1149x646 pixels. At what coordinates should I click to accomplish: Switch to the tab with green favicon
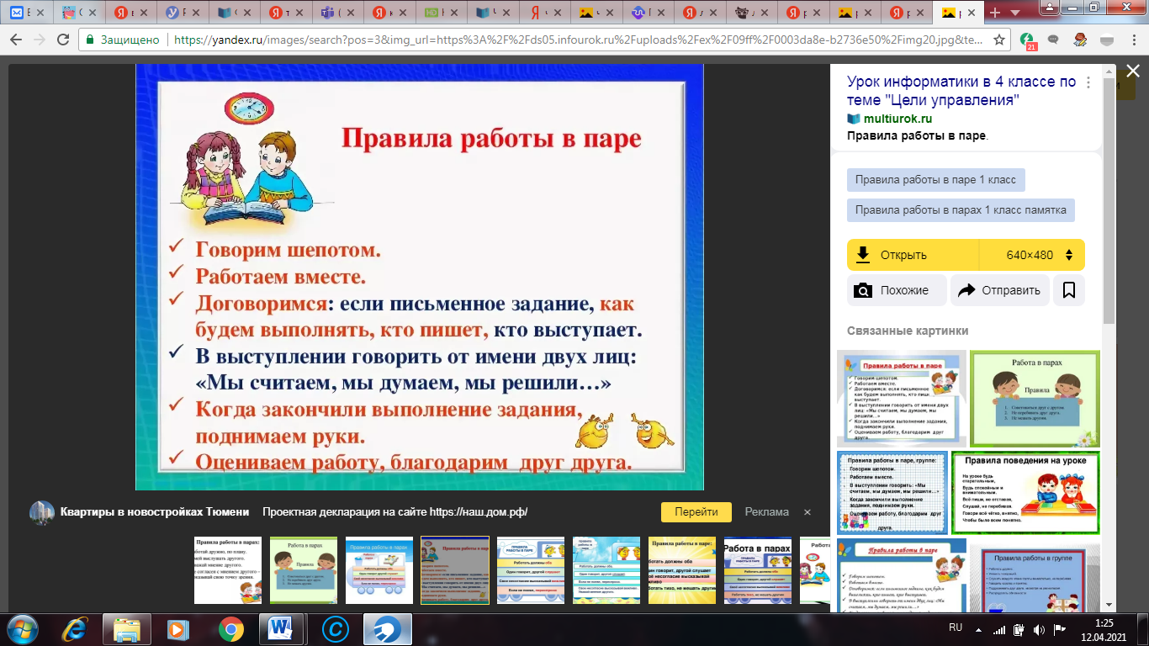tap(441, 13)
